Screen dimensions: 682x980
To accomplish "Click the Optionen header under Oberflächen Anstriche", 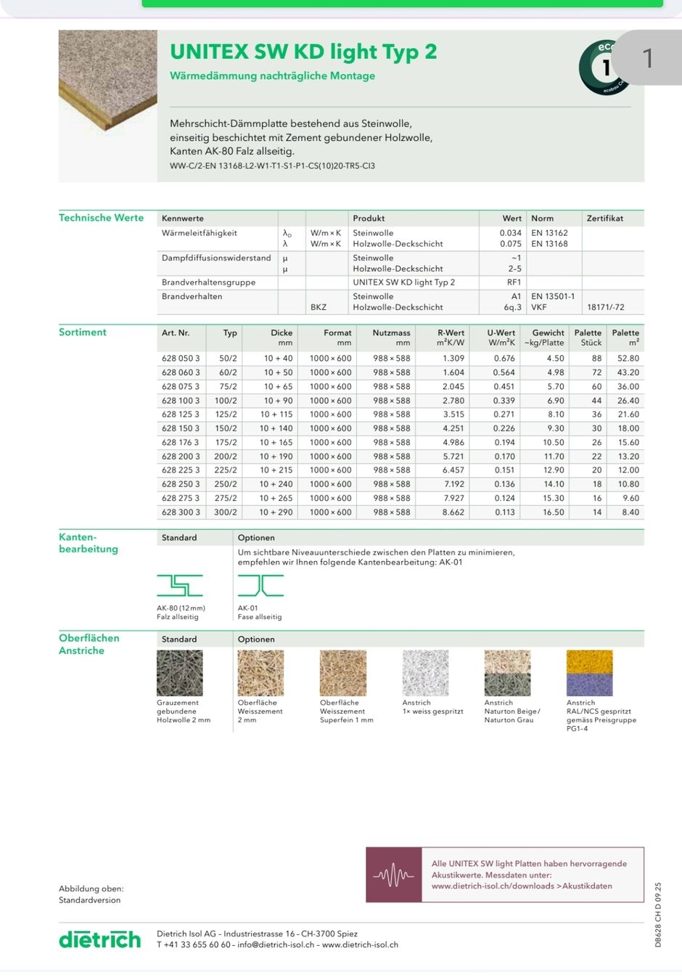I will 256,640.
